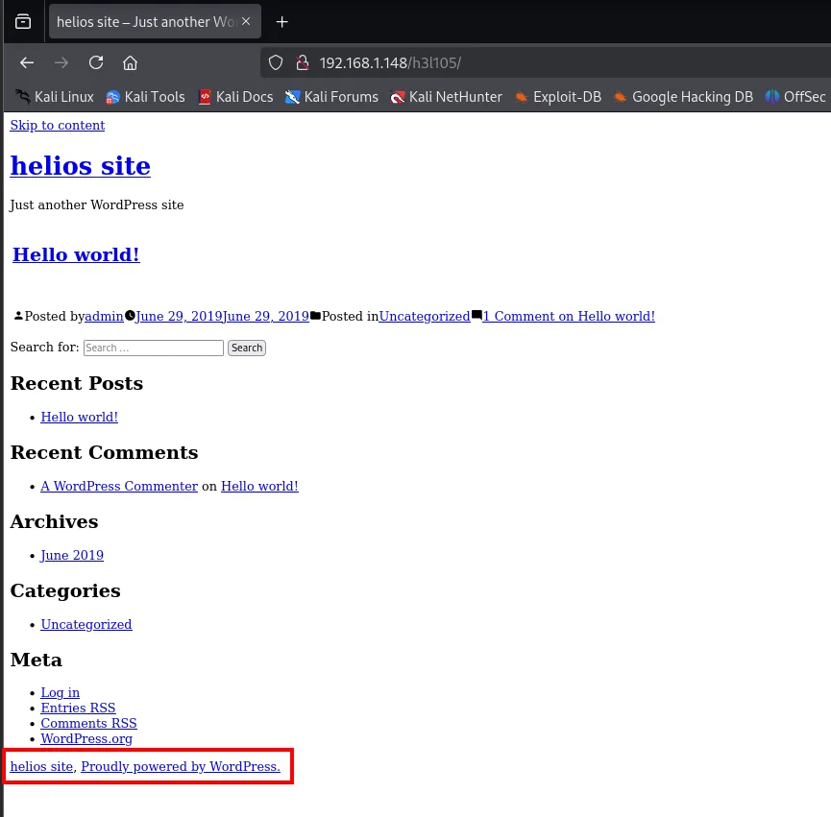
Task: Click the browser back arrow
Action: pyautogui.click(x=27, y=63)
